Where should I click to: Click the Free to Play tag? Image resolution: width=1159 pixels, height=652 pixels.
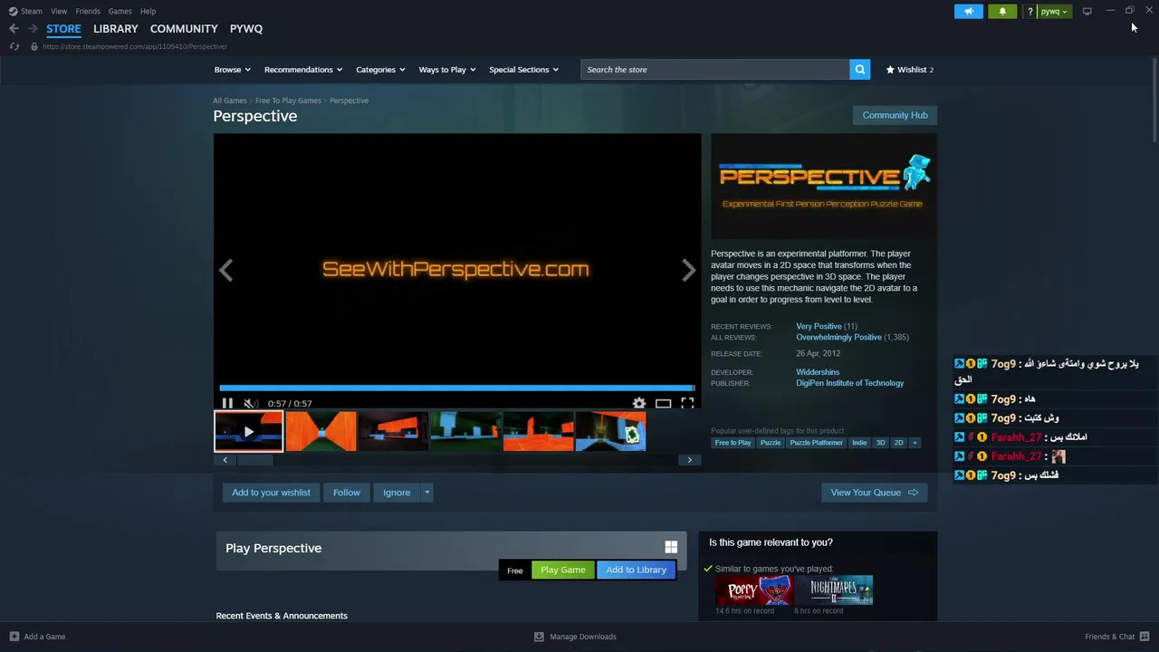click(733, 443)
